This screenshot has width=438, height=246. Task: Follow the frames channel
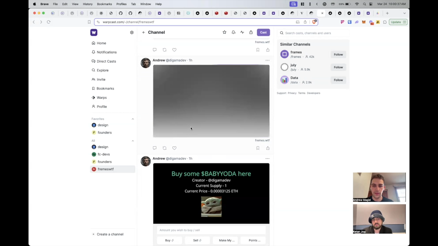click(x=338, y=55)
